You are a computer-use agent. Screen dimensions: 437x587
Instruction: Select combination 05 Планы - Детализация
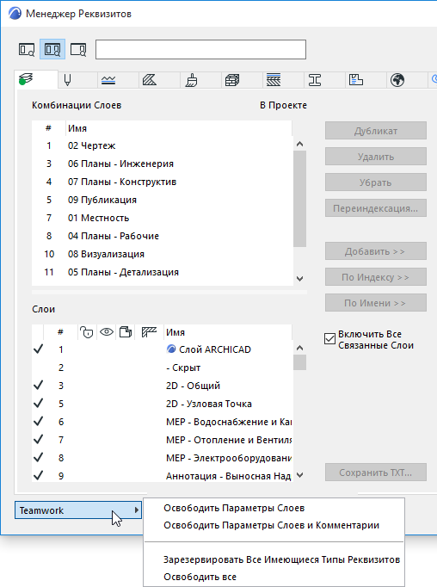[162, 272]
